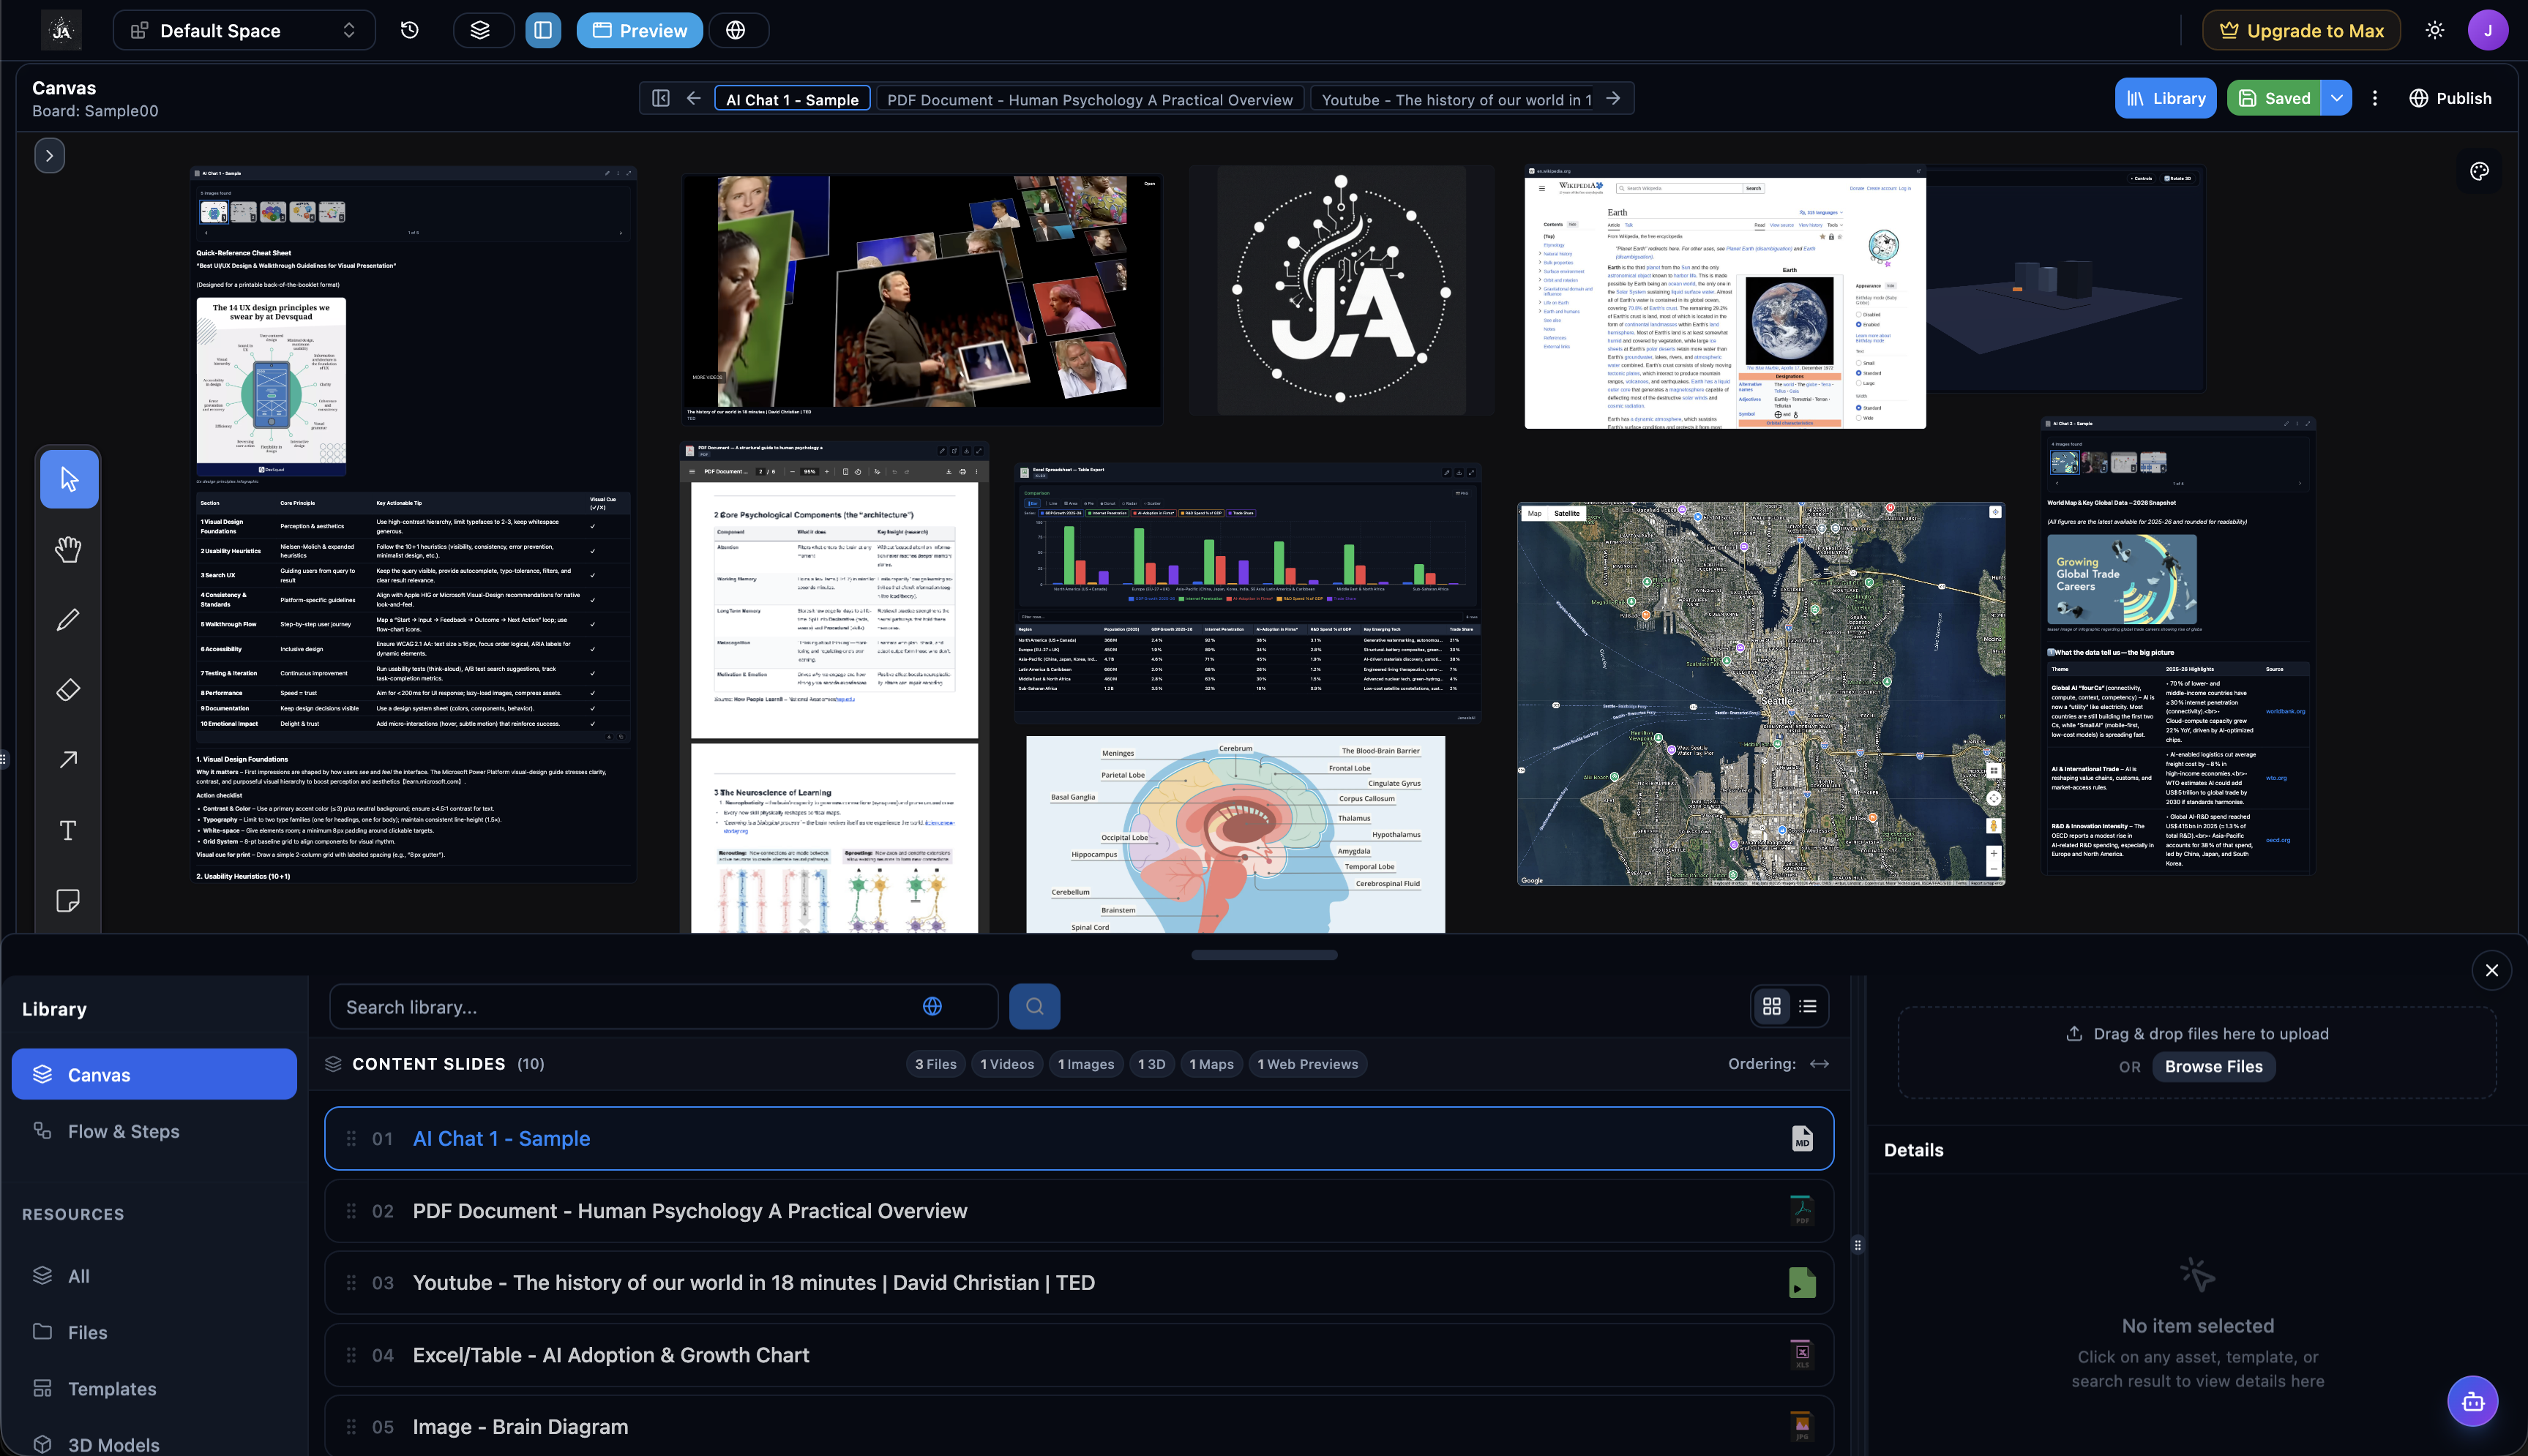The height and width of the screenshot is (1456, 2528).
Task: Open the Templates section in Resources
Action: (111, 1388)
